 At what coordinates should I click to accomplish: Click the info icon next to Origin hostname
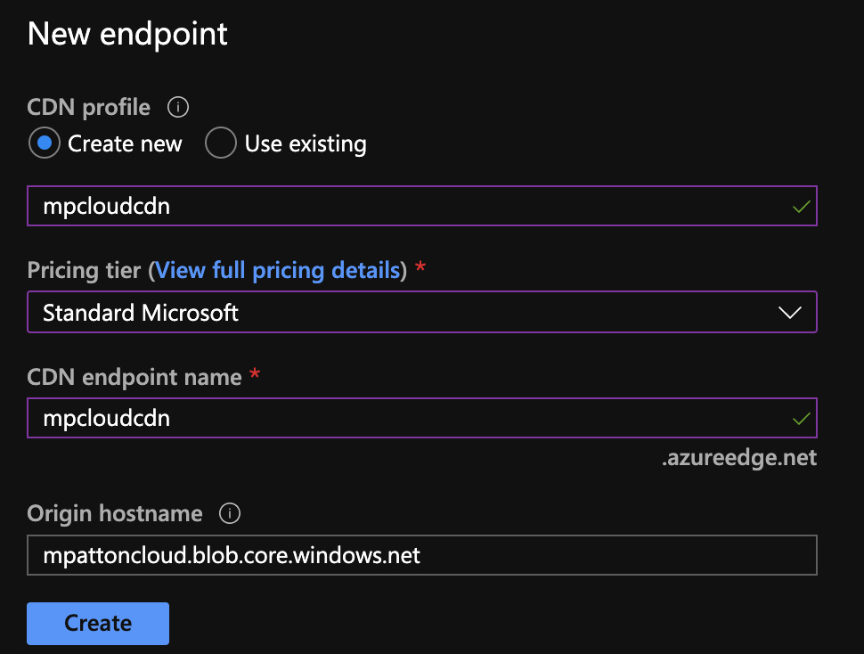[x=231, y=514]
